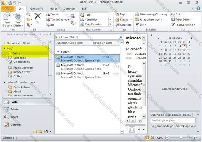Flag the 19:46 message
The image size is (202, 142).
pyautogui.click(x=117, y=74)
